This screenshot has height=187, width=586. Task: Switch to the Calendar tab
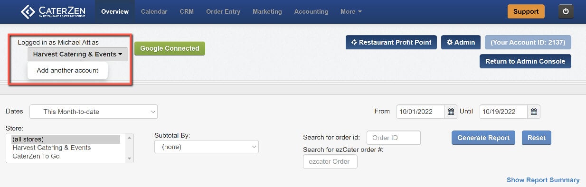point(154,11)
